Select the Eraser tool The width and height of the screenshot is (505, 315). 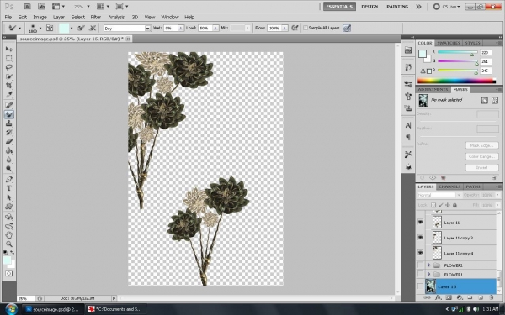9,141
